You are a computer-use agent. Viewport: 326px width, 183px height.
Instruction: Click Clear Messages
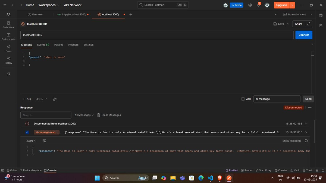109,115
